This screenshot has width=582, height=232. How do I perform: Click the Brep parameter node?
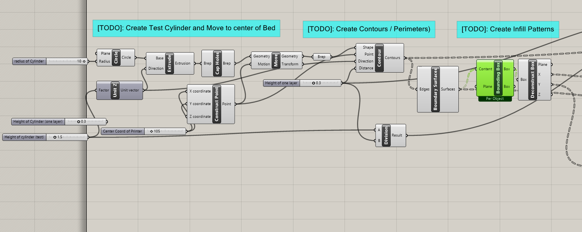point(322,57)
